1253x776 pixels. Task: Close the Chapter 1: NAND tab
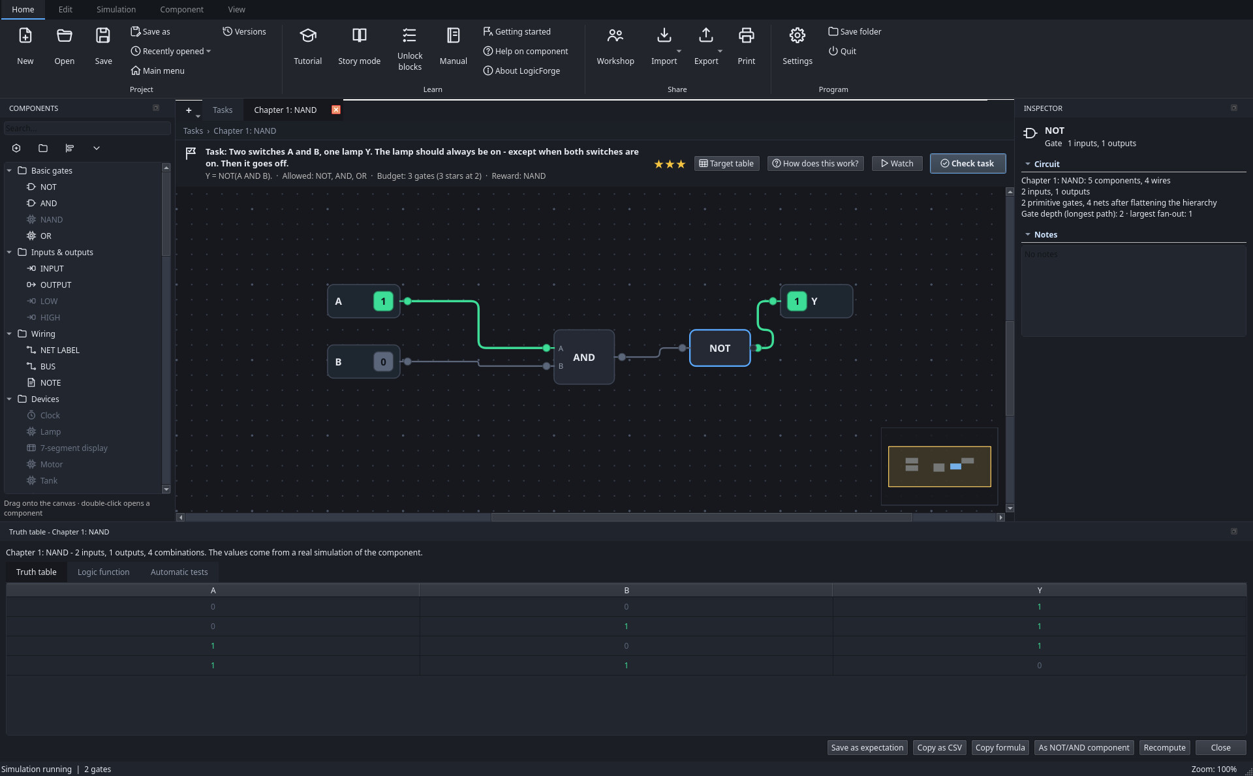[336, 110]
